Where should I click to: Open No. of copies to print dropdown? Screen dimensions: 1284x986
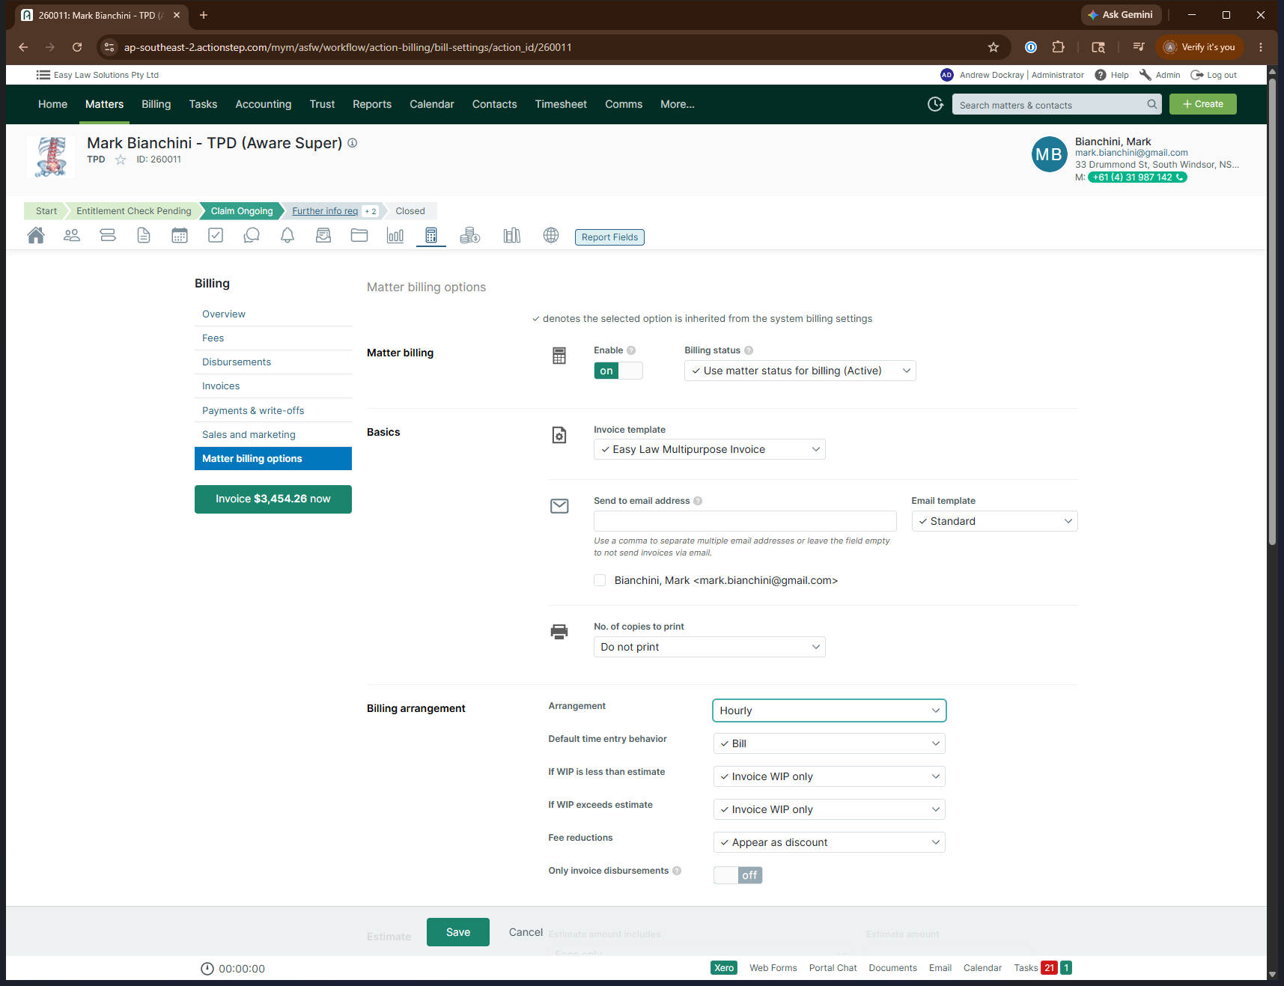(710, 647)
